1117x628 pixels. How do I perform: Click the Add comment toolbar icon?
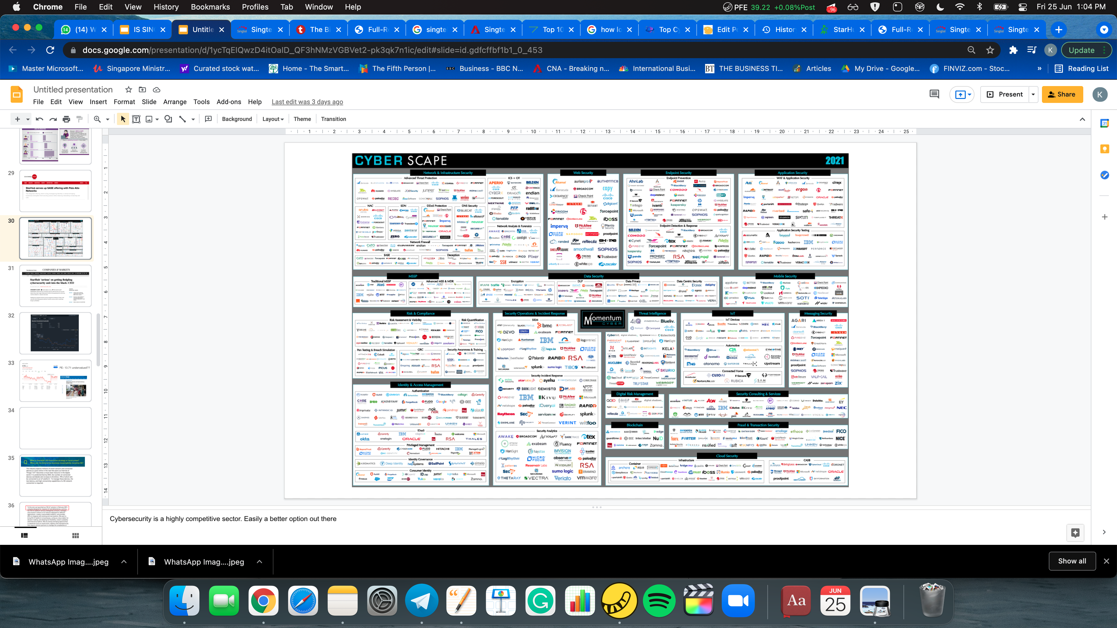(x=209, y=119)
